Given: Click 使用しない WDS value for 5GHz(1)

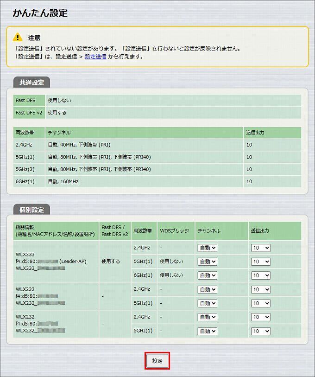Looking at the screenshot, I should pyautogui.click(x=171, y=262).
